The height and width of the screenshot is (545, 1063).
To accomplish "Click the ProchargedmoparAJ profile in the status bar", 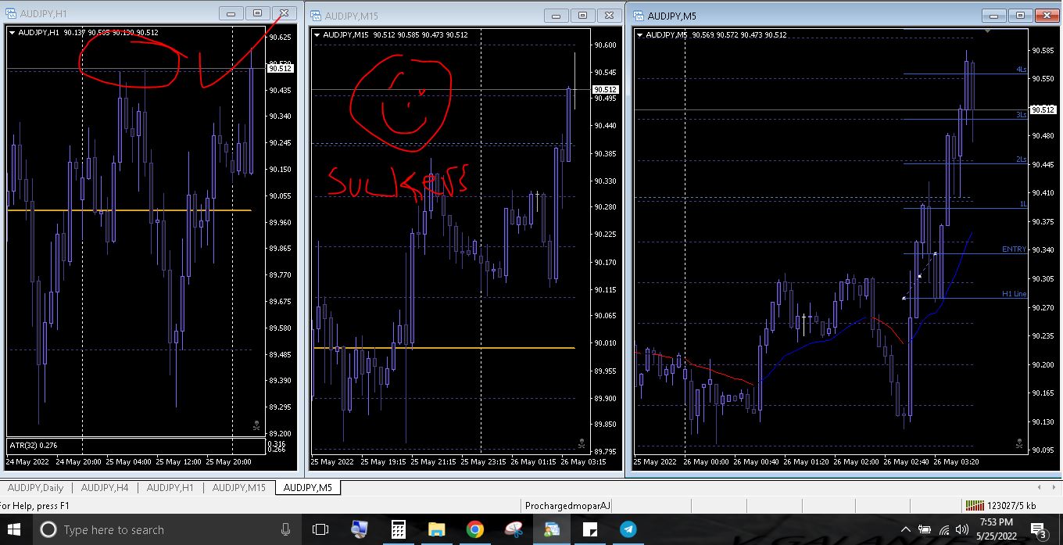I will point(568,506).
